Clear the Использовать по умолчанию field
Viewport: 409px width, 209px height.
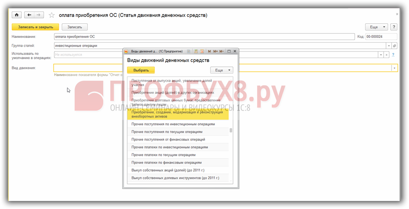(x=387, y=55)
